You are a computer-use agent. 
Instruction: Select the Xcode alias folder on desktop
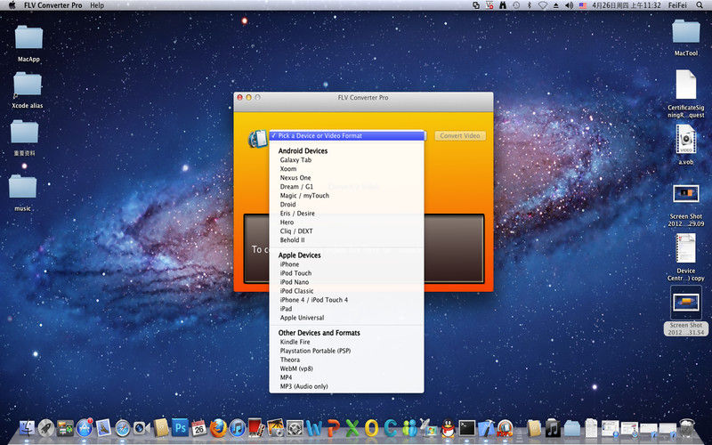click(x=27, y=90)
